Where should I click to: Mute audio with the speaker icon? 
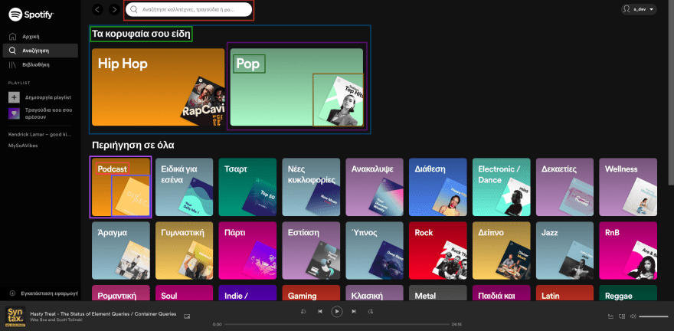(633, 316)
